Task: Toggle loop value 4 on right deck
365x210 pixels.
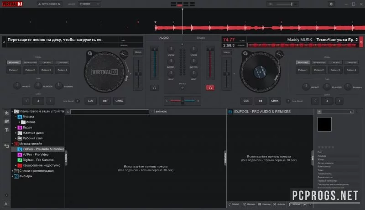Action: [x=327, y=101]
